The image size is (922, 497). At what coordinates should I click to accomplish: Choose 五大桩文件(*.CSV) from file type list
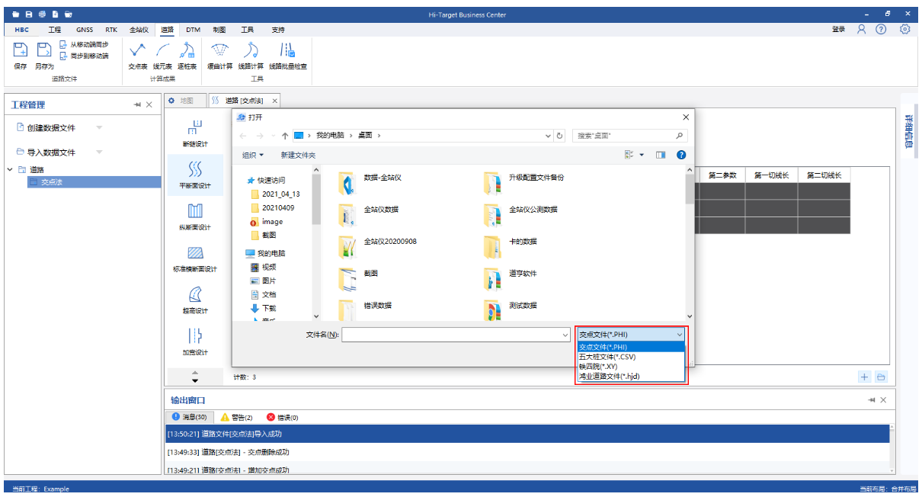pyautogui.click(x=607, y=356)
